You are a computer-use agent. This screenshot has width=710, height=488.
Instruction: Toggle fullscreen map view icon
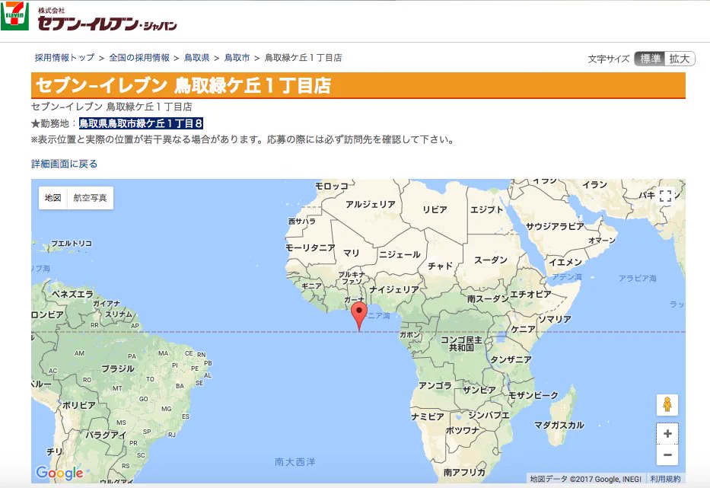pyautogui.click(x=666, y=196)
